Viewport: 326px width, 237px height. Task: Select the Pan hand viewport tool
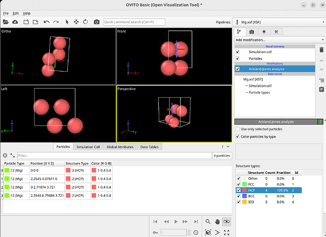(x=217, y=221)
